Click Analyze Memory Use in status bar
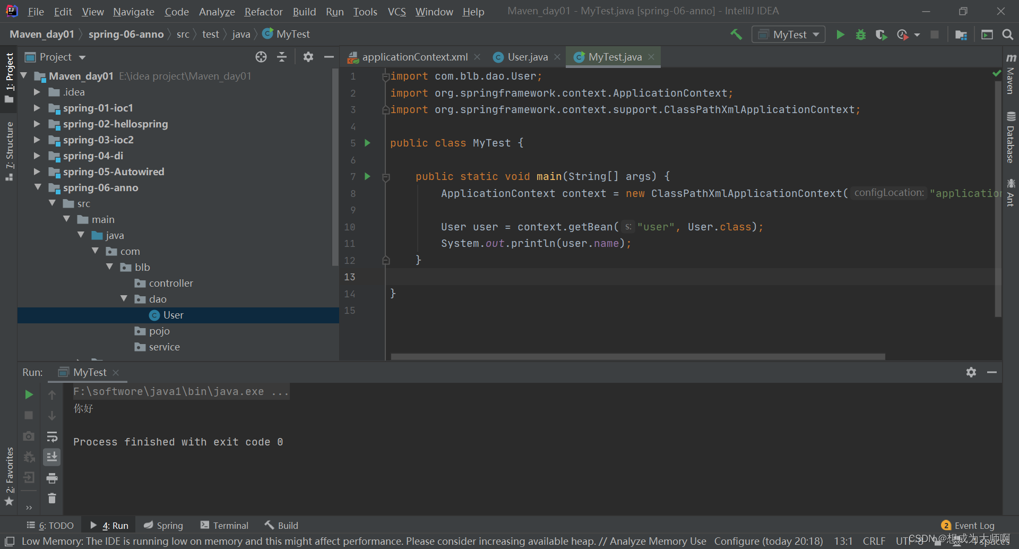This screenshot has width=1019, height=549. tap(658, 541)
